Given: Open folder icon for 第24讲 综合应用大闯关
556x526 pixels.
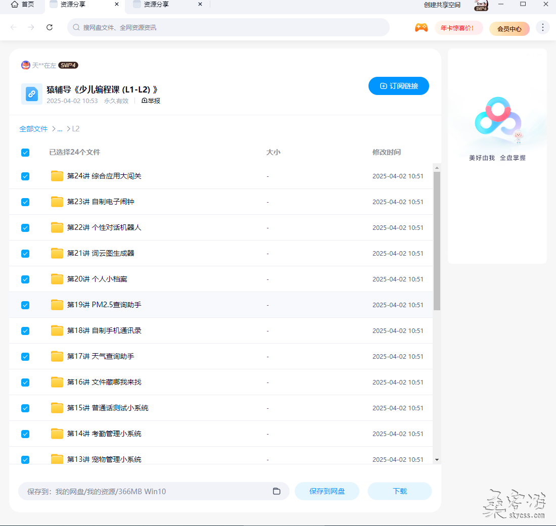Looking at the screenshot, I should 57,176.
